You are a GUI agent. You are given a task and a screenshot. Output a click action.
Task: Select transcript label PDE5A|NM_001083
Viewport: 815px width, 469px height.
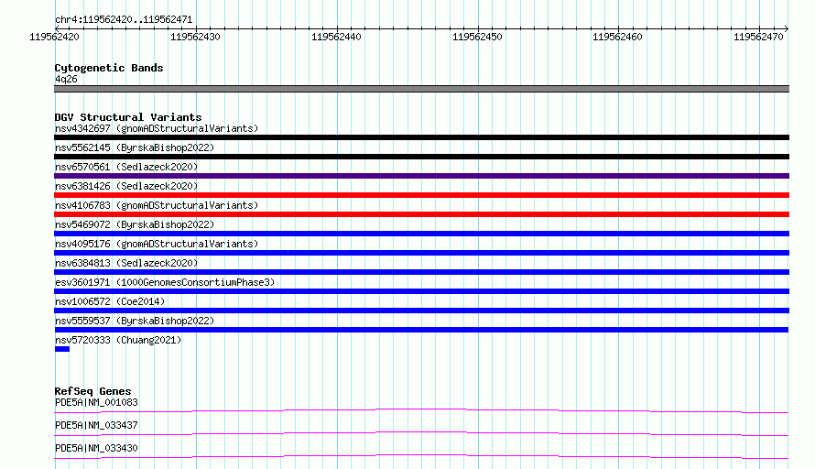coord(96,402)
